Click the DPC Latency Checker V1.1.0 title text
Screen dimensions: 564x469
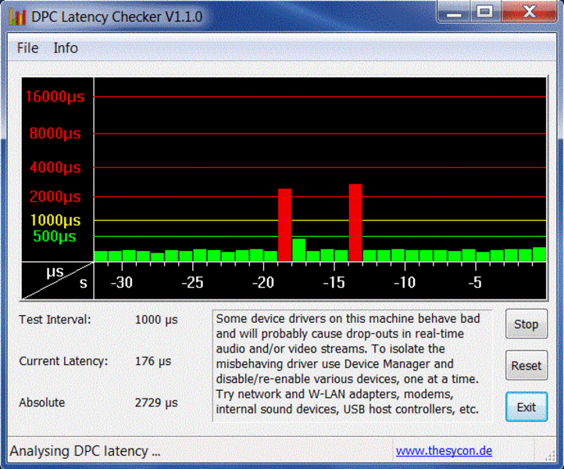[116, 17]
